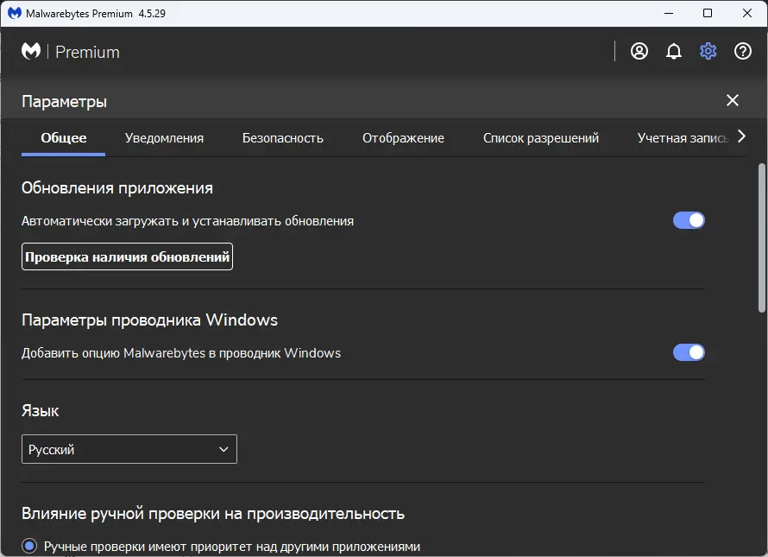Click the notifications bell icon
This screenshot has height=557, width=768.
tap(674, 51)
